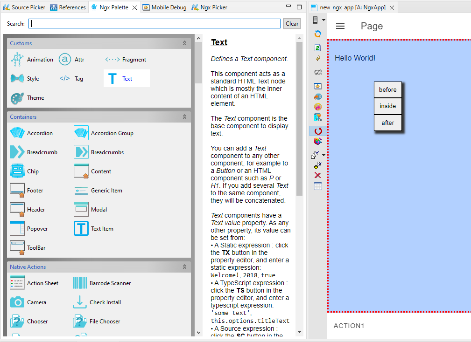Select the Accordion container component
The width and height of the screenshot is (471, 342).
click(17, 133)
